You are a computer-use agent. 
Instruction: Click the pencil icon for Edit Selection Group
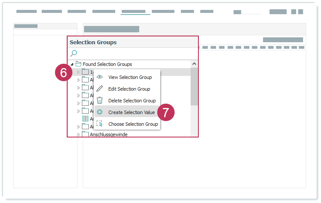click(x=100, y=89)
